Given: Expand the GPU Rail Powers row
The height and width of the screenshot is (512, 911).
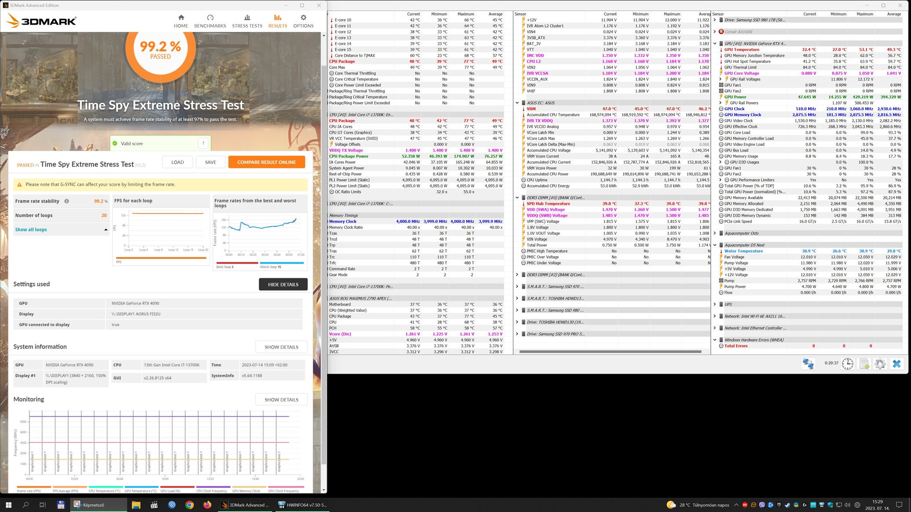Looking at the screenshot, I should pos(721,103).
